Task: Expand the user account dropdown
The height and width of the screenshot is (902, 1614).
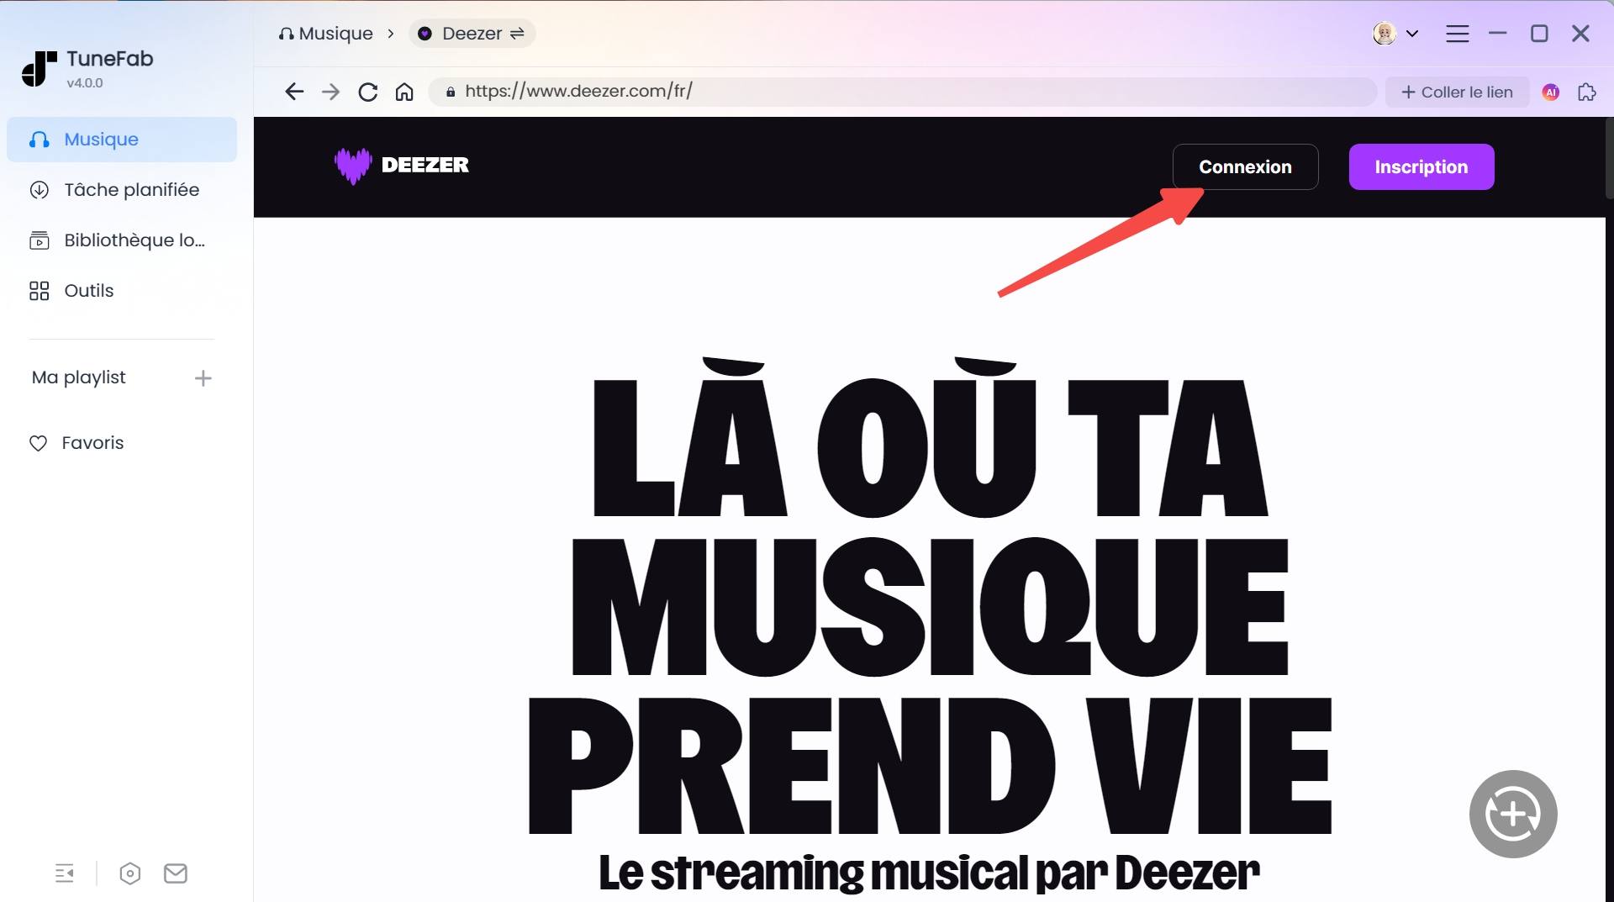Action: [1414, 34]
